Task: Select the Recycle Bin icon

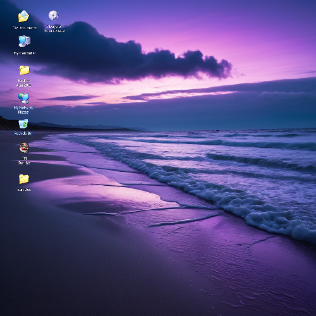Action: [23, 123]
